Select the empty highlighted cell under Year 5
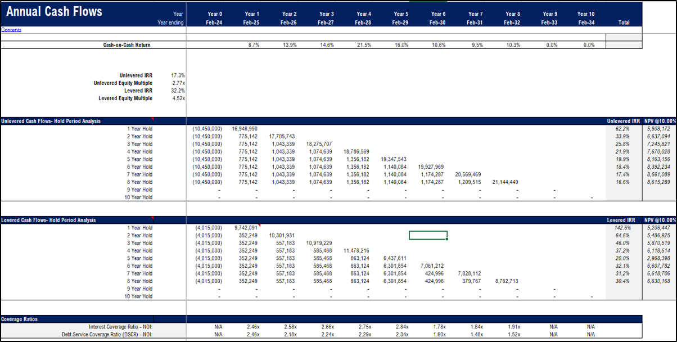The height and width of the screenshot is (342, 677). [x=428, y=235]
